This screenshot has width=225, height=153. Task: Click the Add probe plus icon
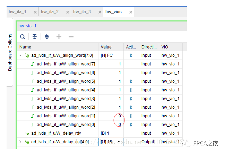point(59,37)
